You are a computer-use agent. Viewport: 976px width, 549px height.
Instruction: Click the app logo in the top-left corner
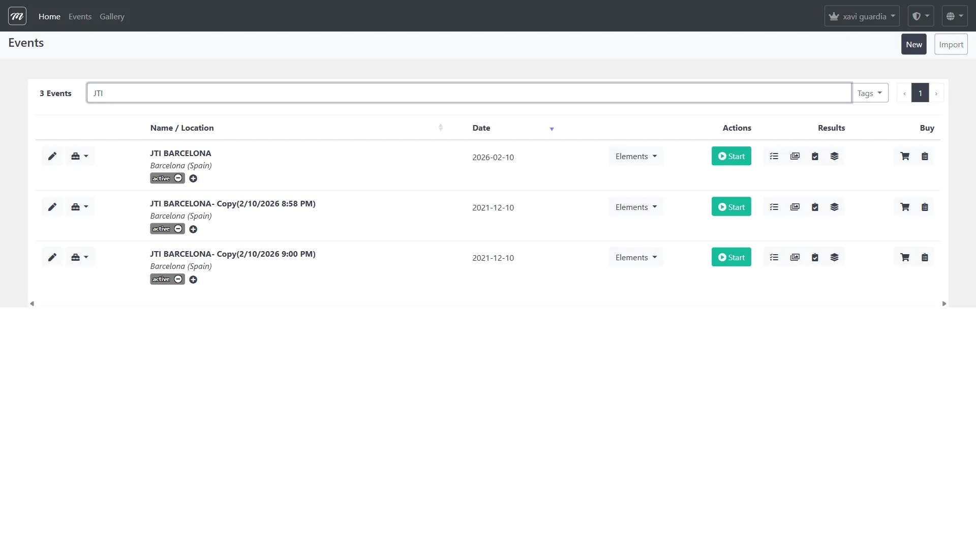[x=17, y=16]
